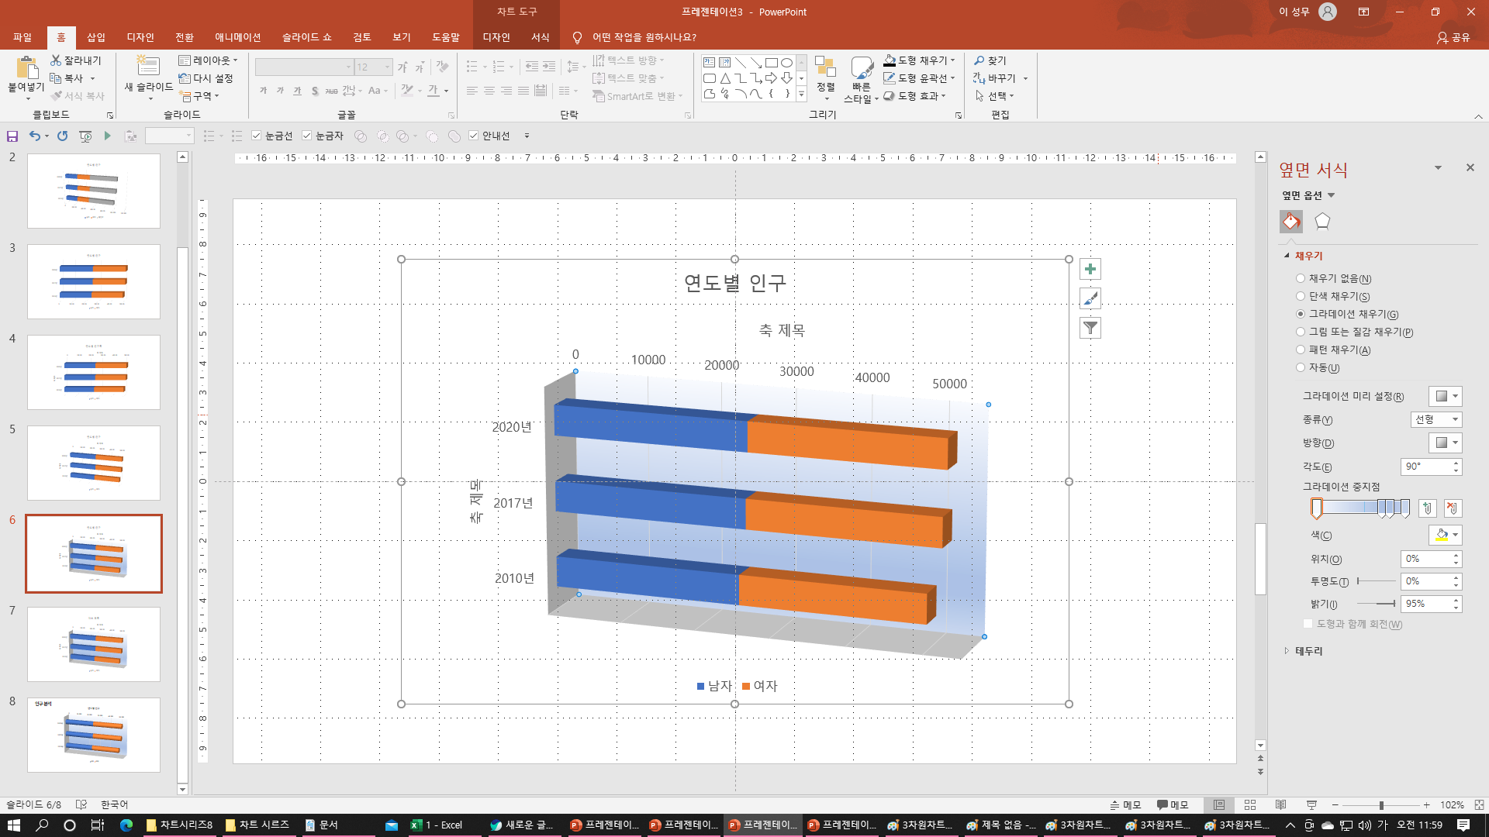The height and width of the screenshot is (837, 1489).
Task: Open the 삽입 ribbon tab
Action: coord(96,37)
